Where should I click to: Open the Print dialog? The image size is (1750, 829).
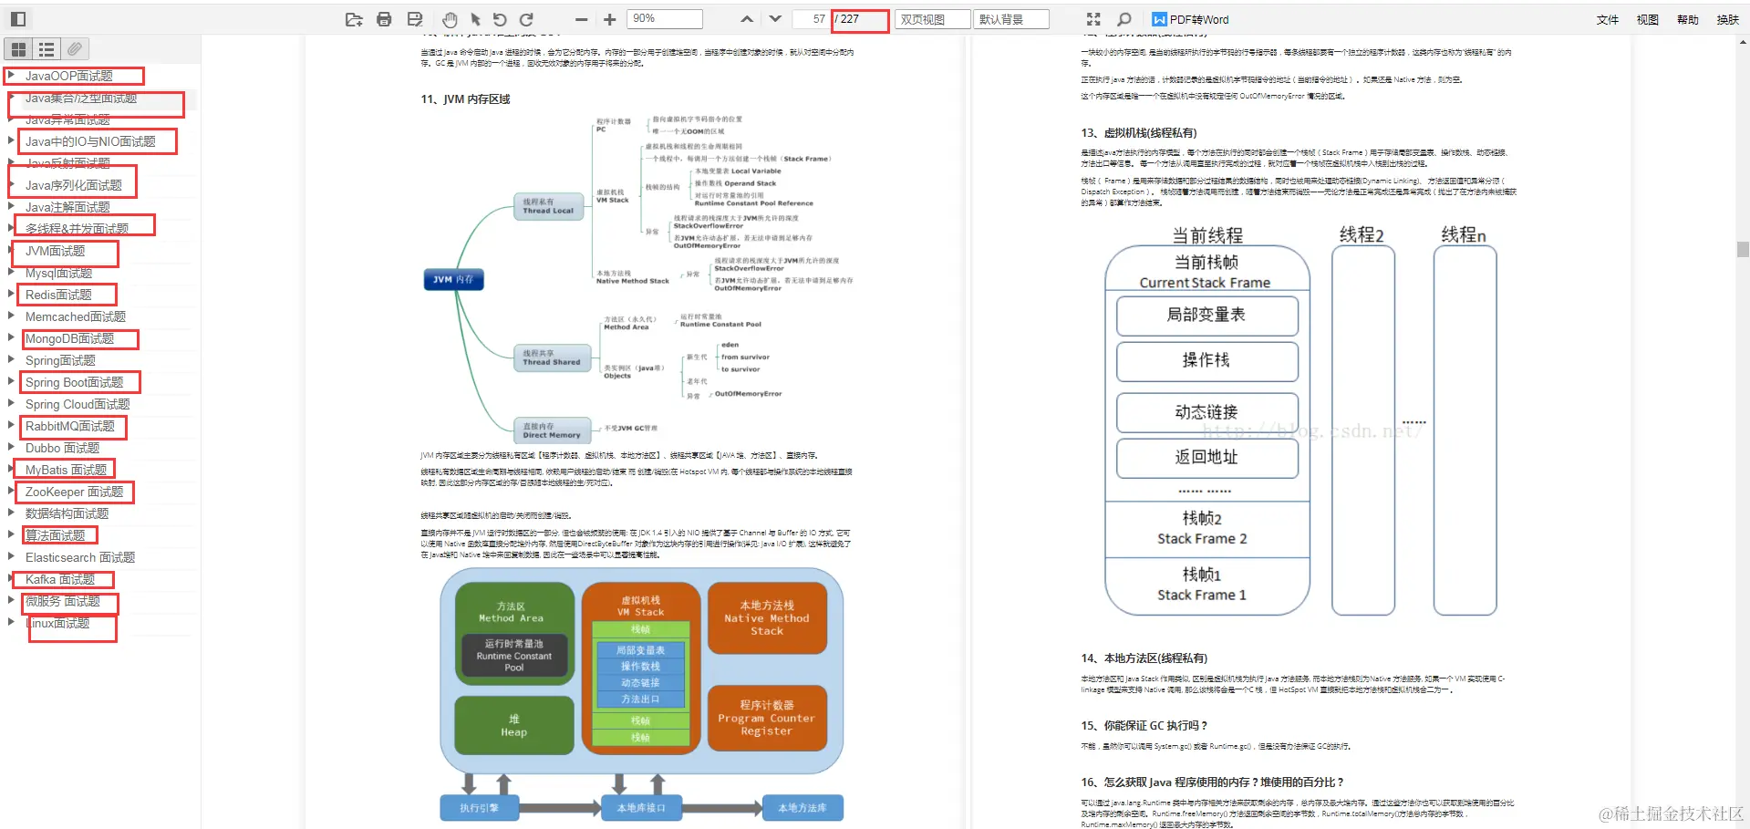383,19
